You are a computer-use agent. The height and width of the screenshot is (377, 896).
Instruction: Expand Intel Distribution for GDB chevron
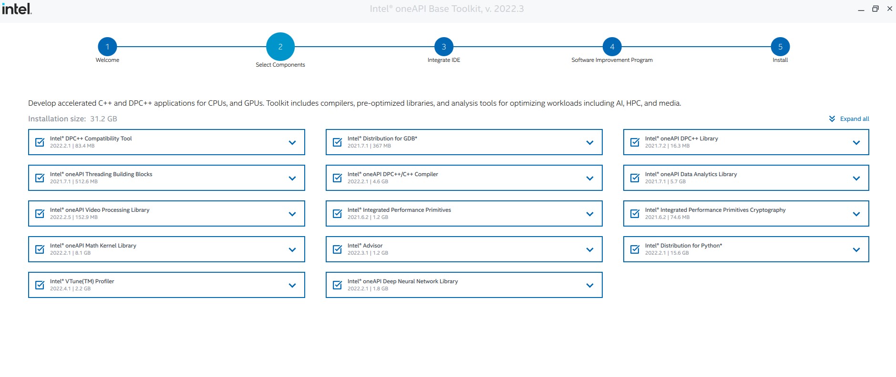pyautogui.click(x=590, y=143)
